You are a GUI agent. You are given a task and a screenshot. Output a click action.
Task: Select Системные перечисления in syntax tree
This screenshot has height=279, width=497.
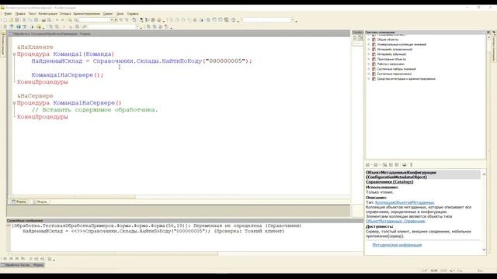(394, 74)
